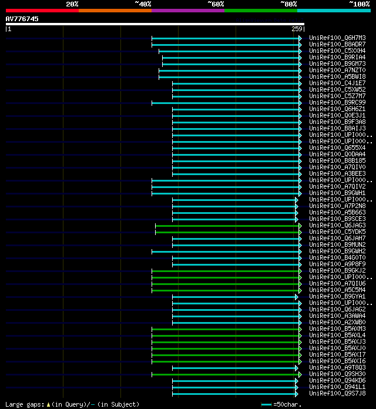376x409 pixels.
Task: Select the UniRef100_C4J1E7 label
Action: tap(337, 83)
